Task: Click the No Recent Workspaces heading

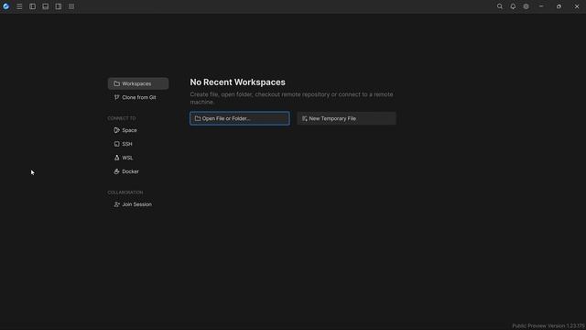Action: pos(237,82)
